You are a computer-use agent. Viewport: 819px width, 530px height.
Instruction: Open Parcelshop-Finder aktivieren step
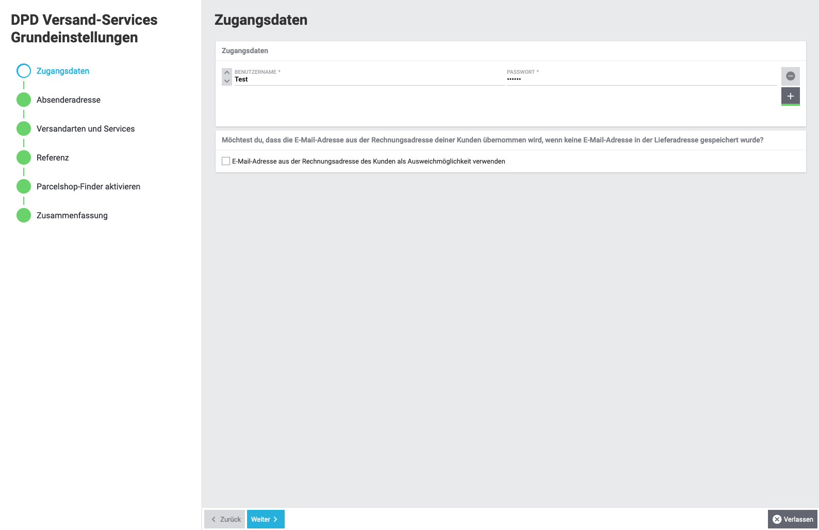[88, 186]
